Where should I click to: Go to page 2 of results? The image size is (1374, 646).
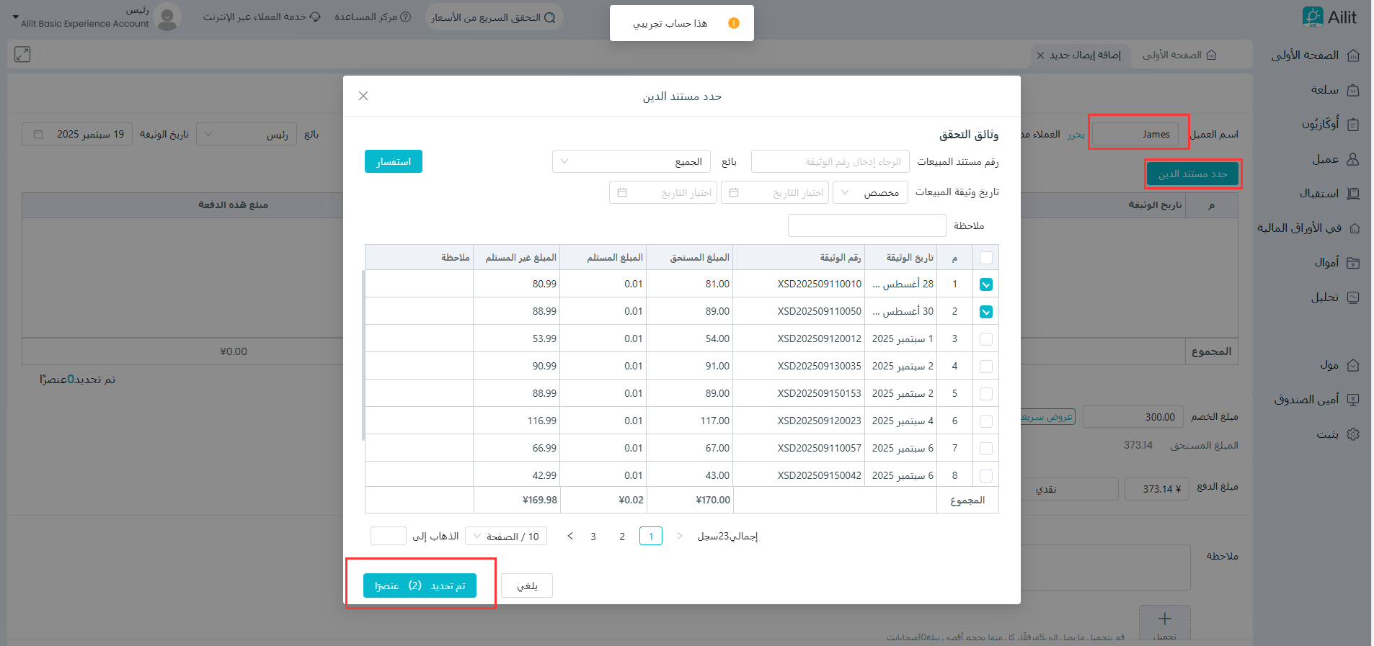point(622,537)
